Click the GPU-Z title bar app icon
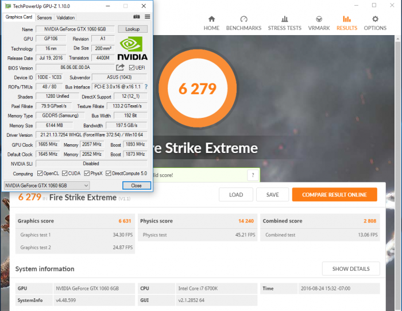The image size is (402, 311). click(7, 6)
